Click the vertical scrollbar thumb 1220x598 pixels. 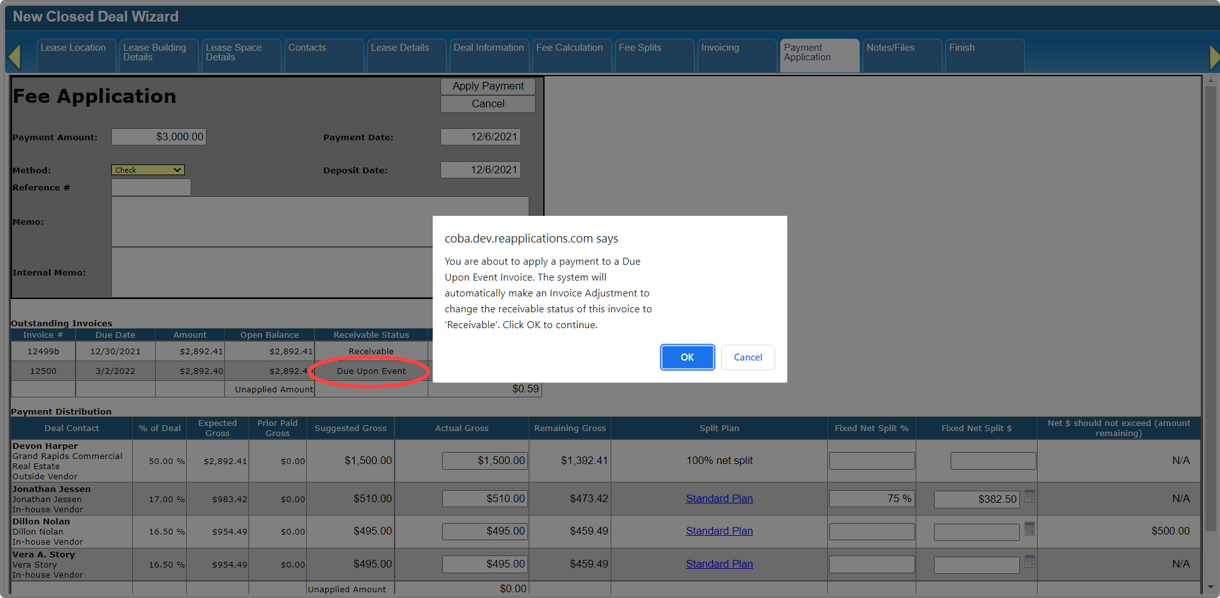tap(1210, 305)
